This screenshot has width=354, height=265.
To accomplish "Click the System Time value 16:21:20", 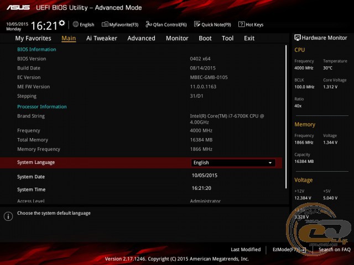I will pyautogui.click(x=201, y=188).
